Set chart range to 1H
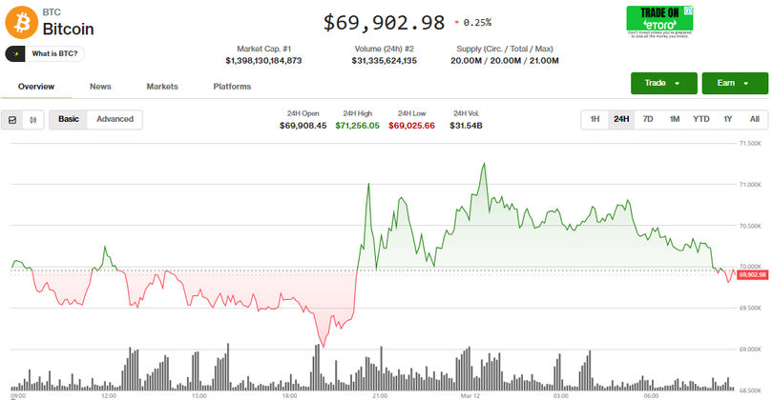 click(x=595, y=119)
